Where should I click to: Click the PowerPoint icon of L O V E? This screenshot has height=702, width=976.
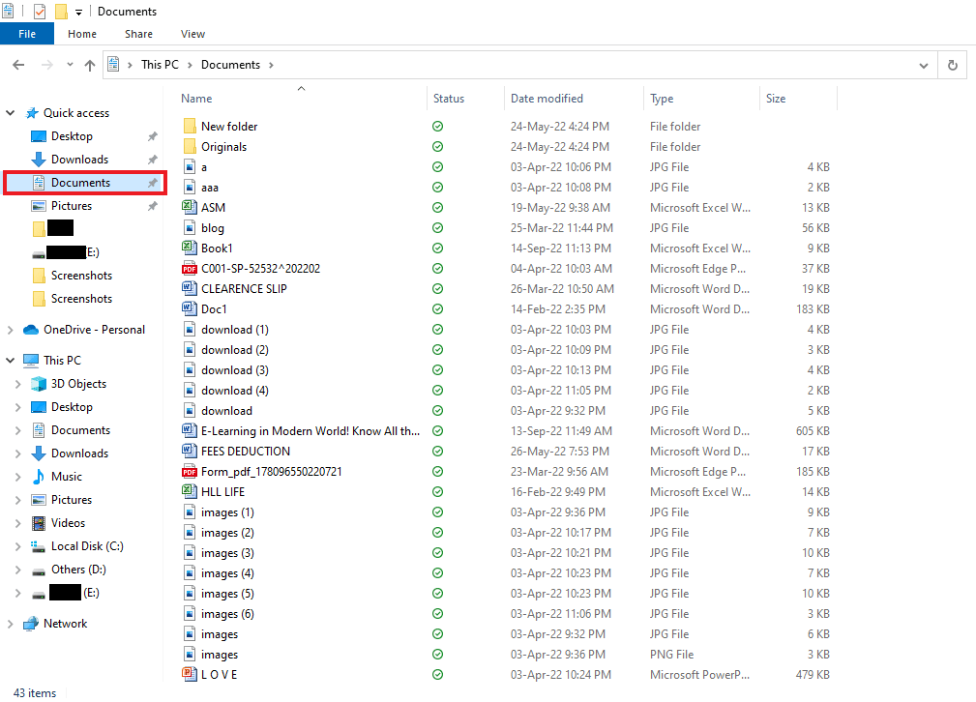click(x=189, y=675)
